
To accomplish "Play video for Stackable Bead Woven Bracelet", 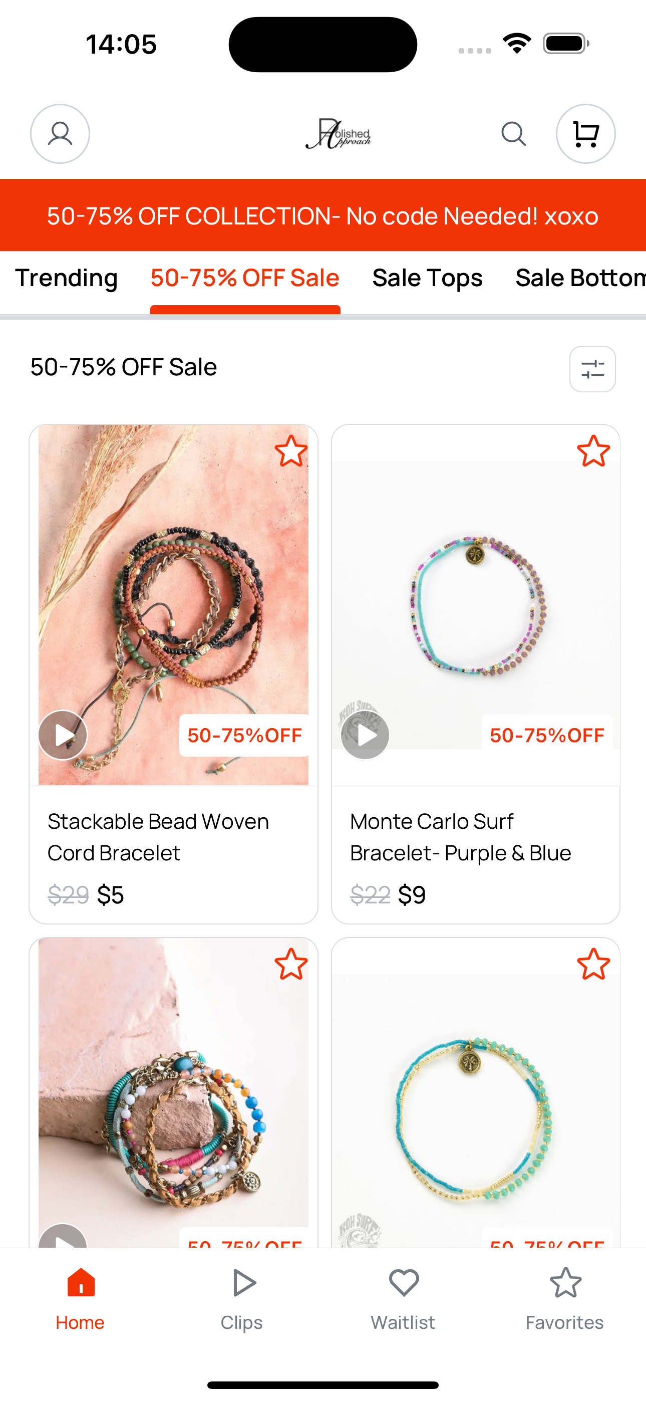I will [x=63, y=735].
